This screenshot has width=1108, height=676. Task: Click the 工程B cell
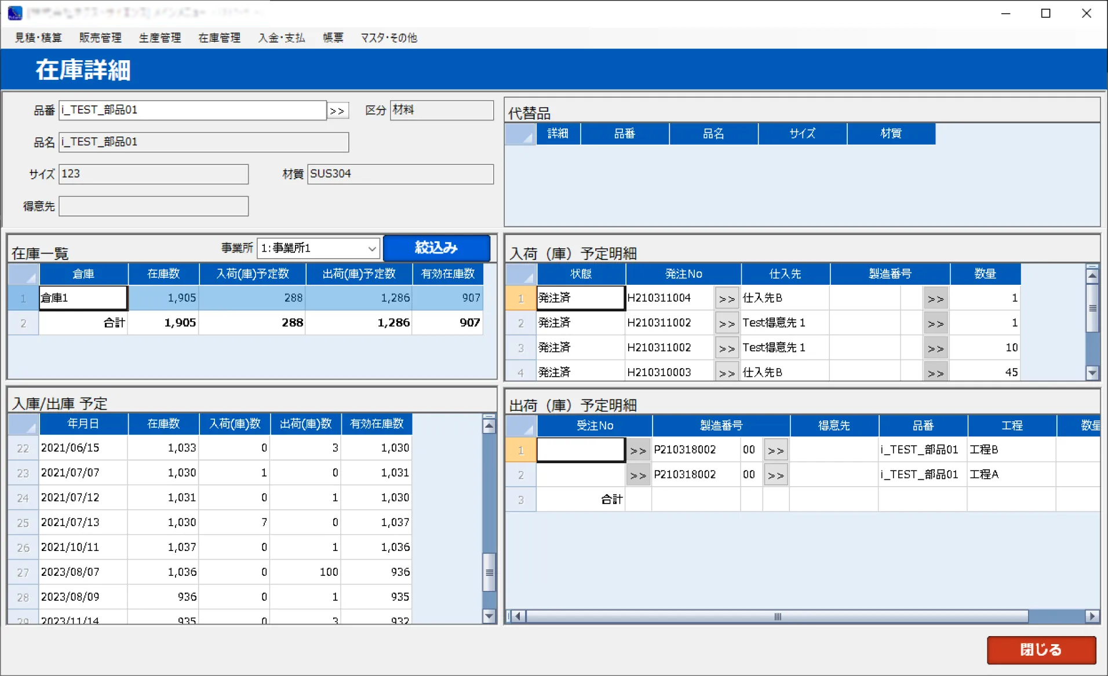pyautogui.click(x=1012, y=450)
